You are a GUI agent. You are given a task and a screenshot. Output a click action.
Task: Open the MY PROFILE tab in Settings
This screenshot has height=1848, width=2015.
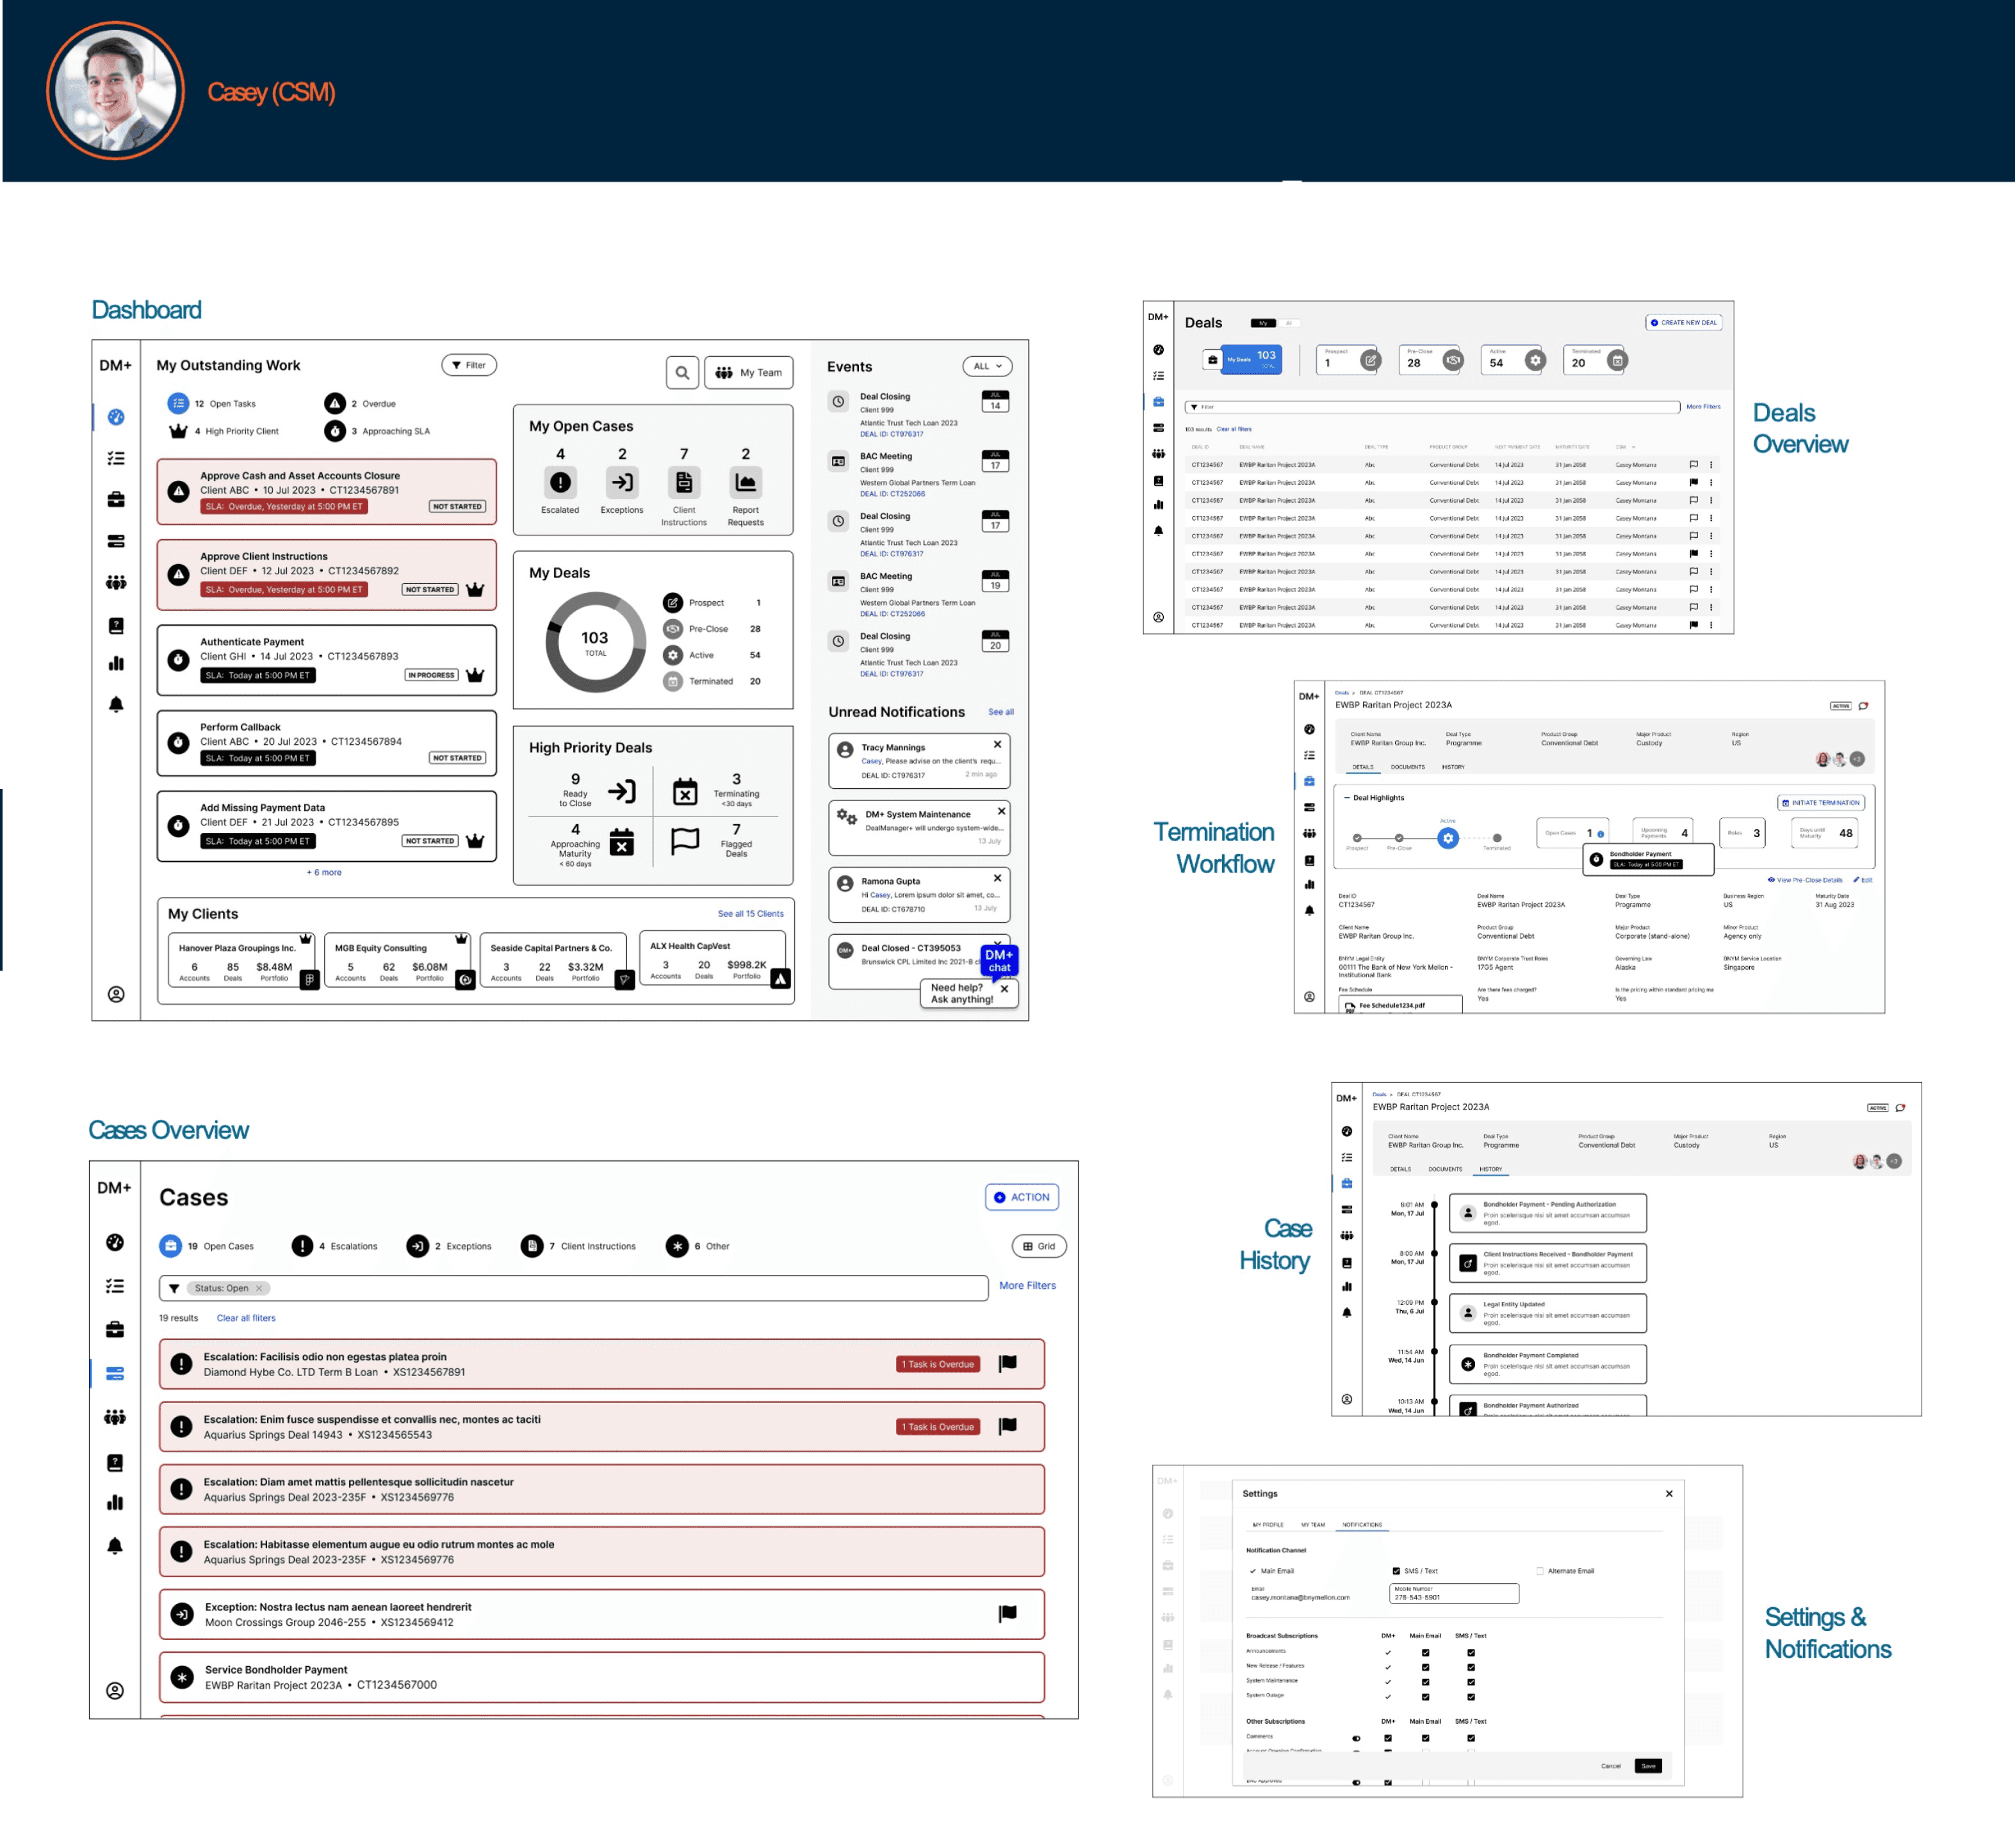1268,1525
